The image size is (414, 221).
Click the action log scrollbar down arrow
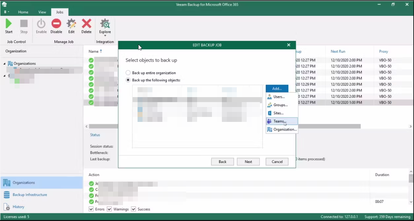pos(411,202)
